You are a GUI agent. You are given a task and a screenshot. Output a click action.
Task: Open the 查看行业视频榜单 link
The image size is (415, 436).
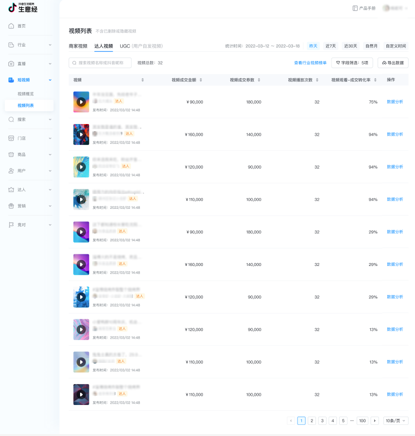click(x=310, y=63)
